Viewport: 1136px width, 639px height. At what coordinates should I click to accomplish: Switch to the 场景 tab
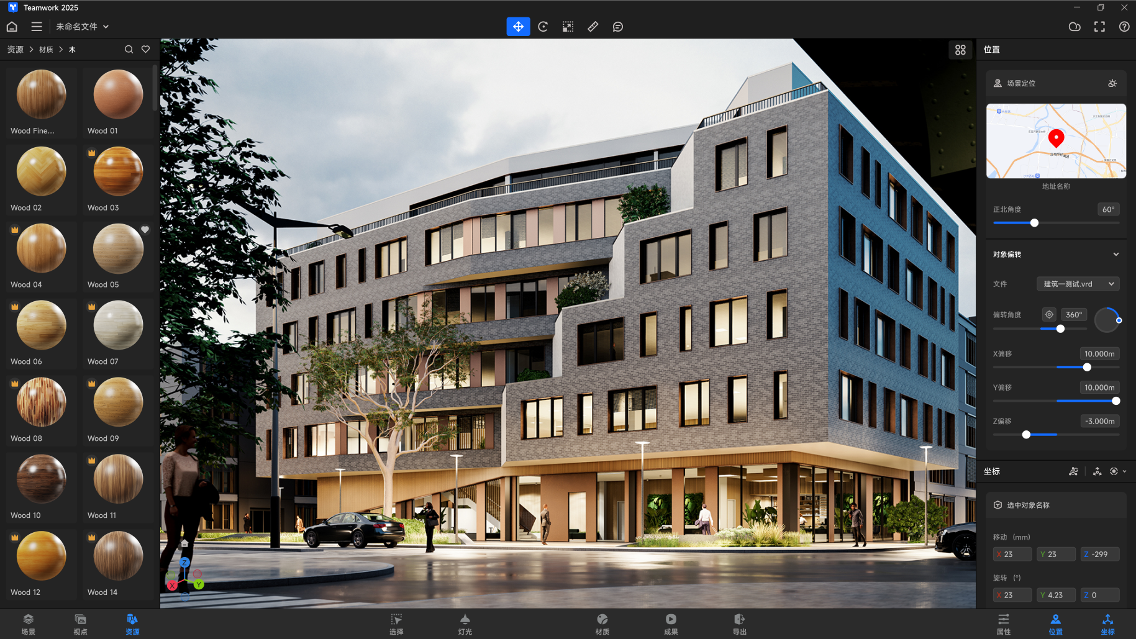click(29, 624)
